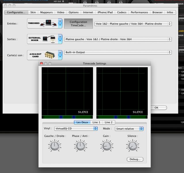Viewport: 184px width, 173px height.
Task: Select the Timecodes input icon
Action: point(43,23)
